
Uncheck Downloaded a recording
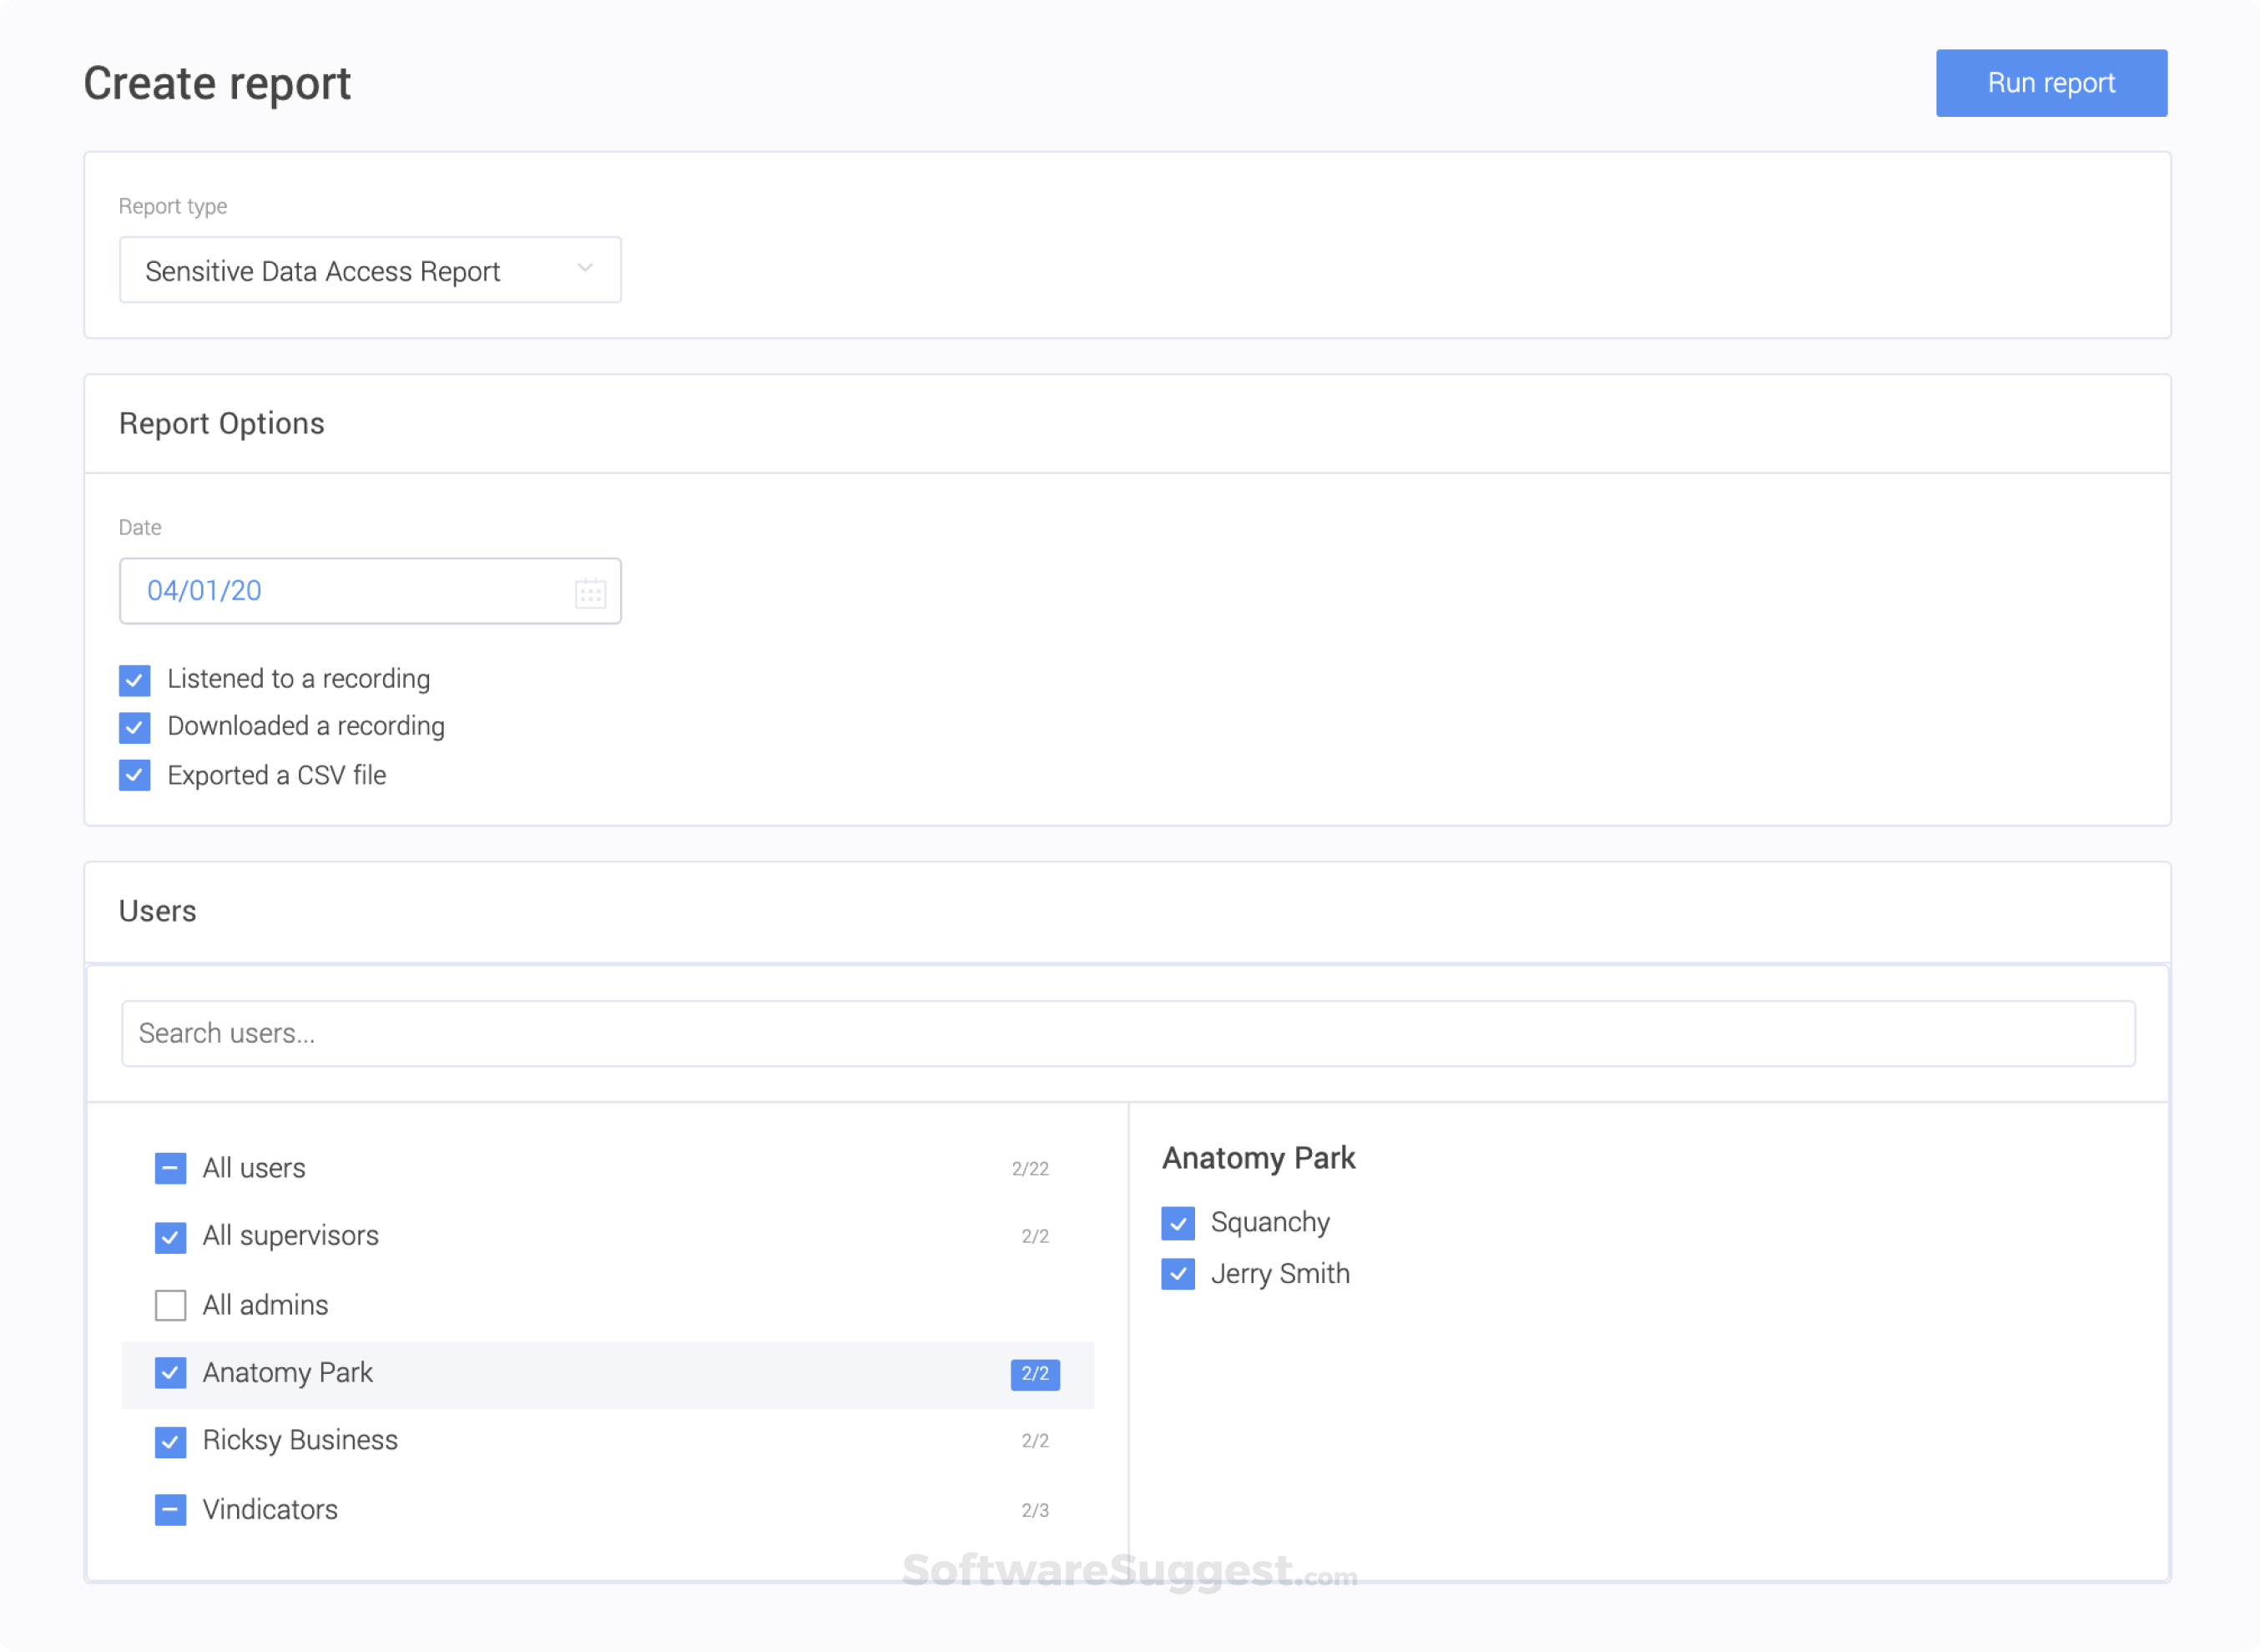135,727
